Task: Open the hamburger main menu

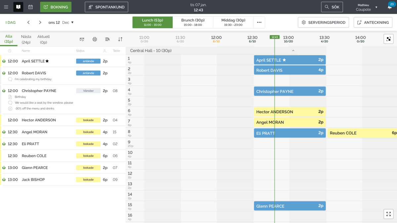Action: coord(6,7)
